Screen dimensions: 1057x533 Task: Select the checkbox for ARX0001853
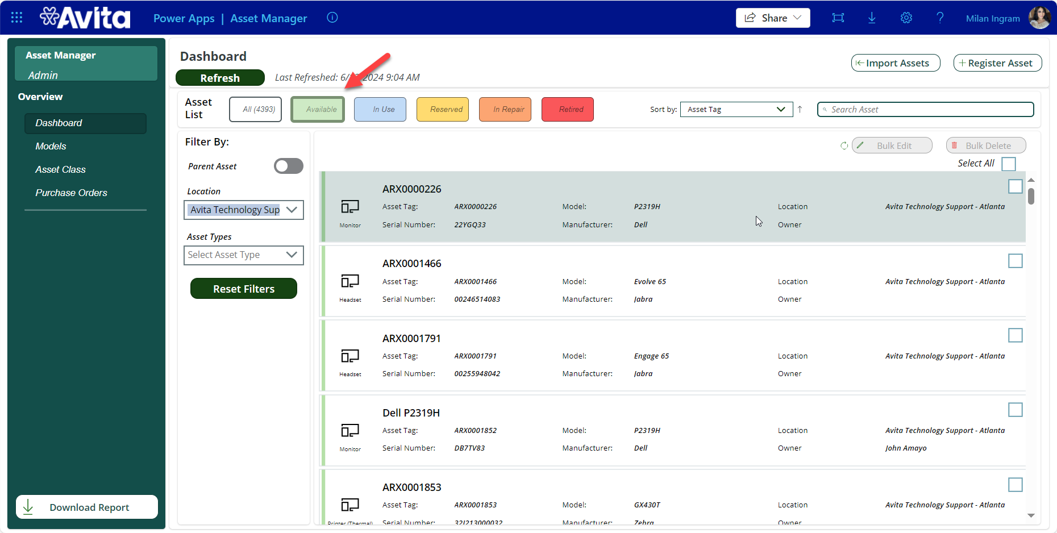pos(1016,485)
